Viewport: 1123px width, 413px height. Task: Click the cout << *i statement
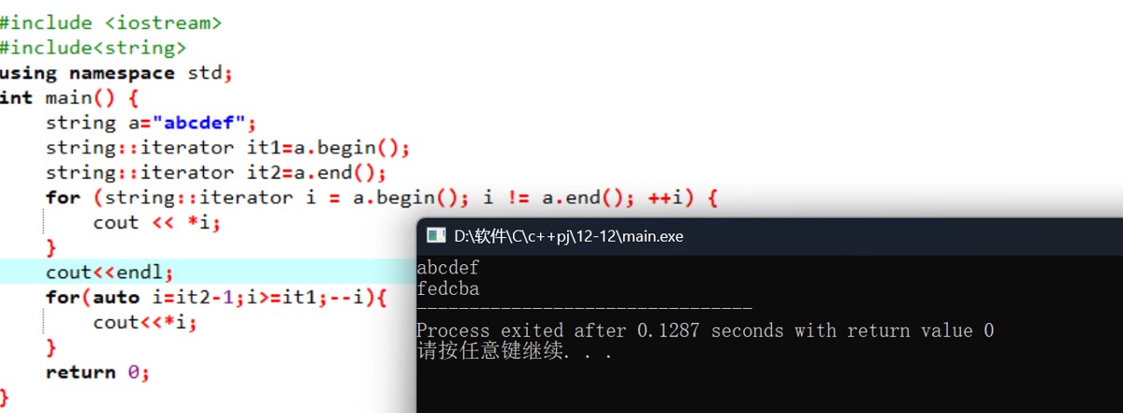coord(157,222)
